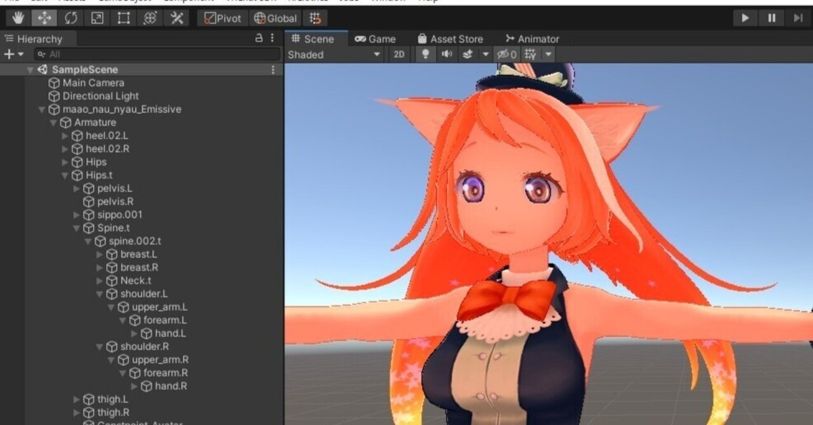Select the combined Transform tool

[x=150, y=18]
